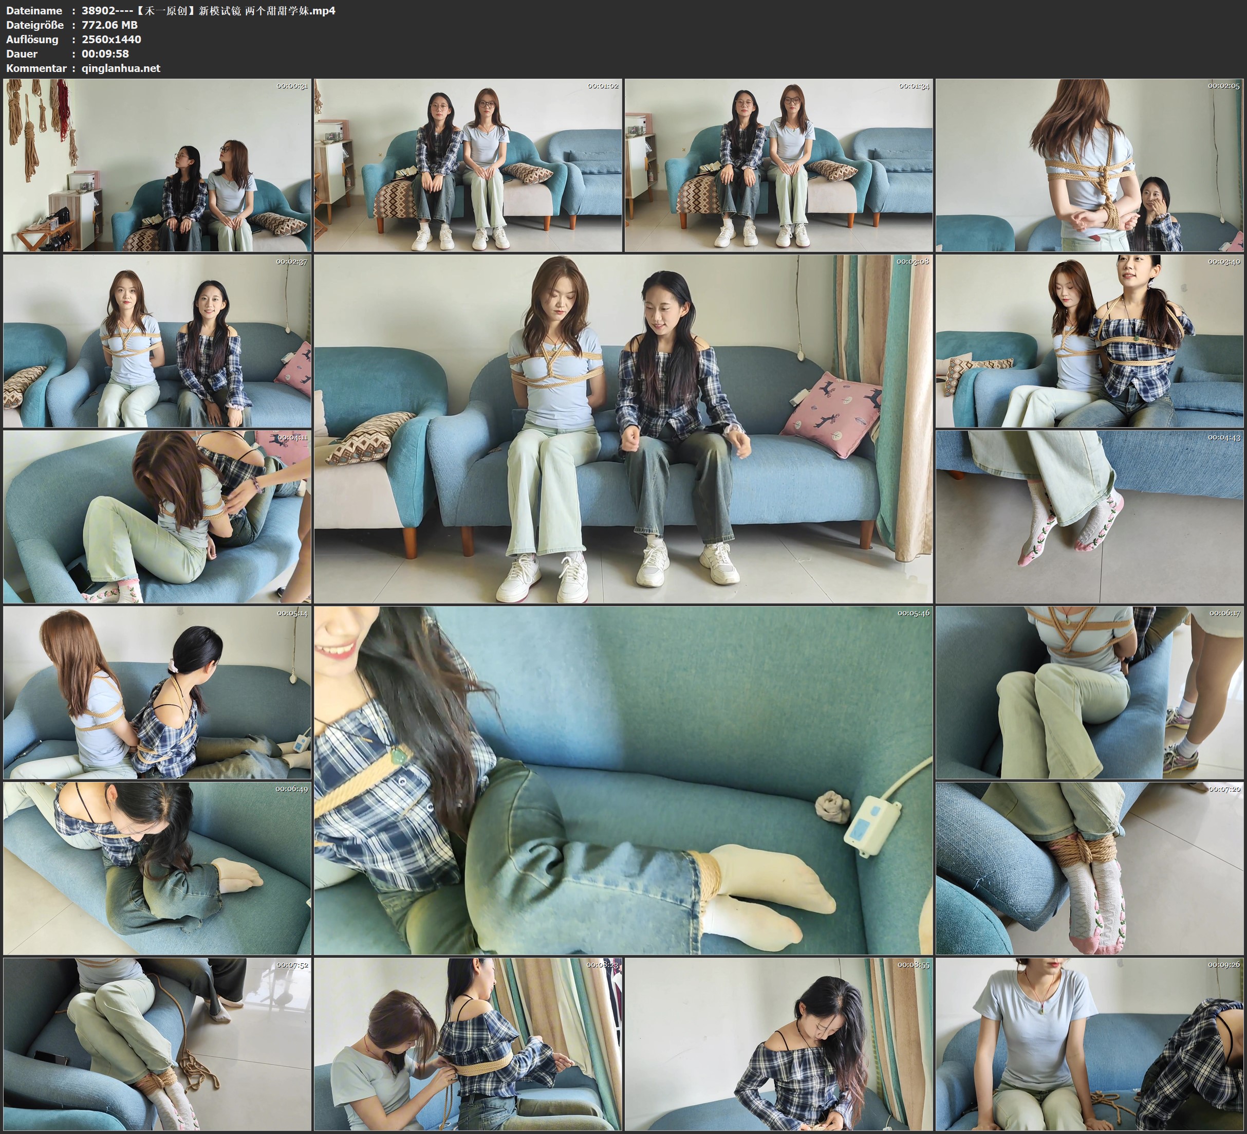Viewport: 1247px width, 1134px height.
Task: Open the thumbnail stamped 00:02:37
Action: (x=157, y=341)
